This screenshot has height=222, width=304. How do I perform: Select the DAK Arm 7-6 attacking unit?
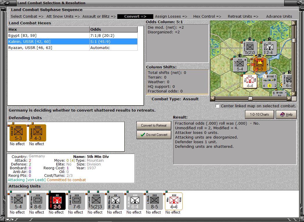(77, 201)
